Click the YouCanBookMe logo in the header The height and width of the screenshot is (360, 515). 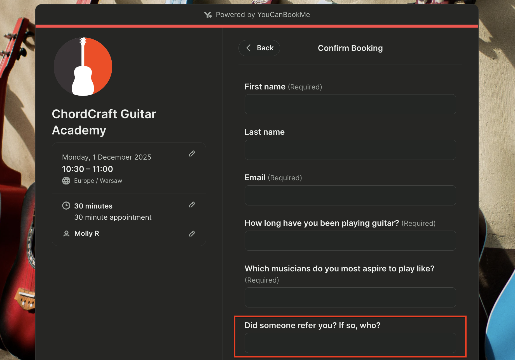[208, 15]
